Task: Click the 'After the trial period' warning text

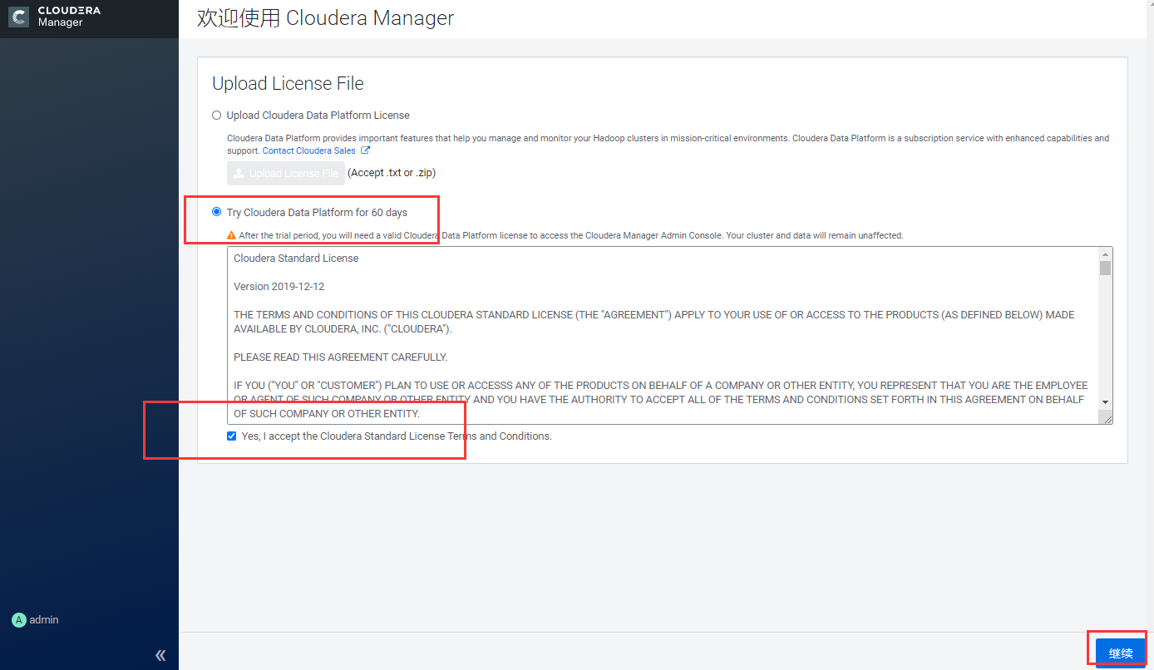Action: tap(571, 236)
